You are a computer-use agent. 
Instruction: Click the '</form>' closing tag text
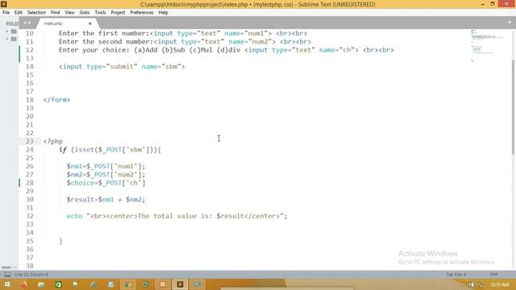56,100
